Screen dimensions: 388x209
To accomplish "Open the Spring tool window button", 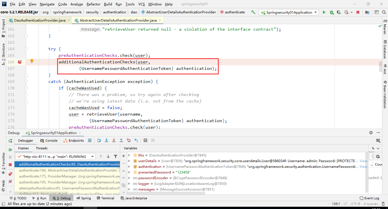I will 83,198.
